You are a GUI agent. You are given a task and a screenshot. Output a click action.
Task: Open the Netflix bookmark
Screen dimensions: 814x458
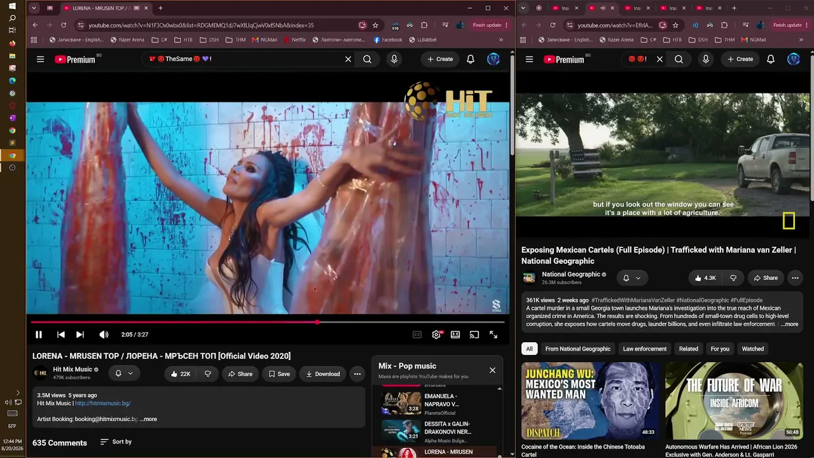[x=294, y=39]
